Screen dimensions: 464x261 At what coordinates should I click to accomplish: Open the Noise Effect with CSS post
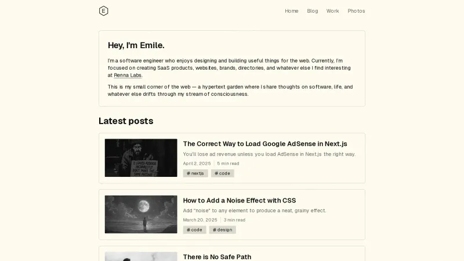pyautogui.click(x=240, y=200)
